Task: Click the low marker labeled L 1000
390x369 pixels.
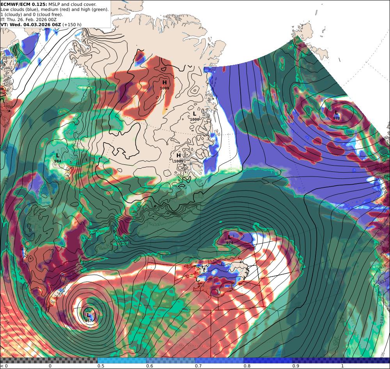Action: point(195,116)
